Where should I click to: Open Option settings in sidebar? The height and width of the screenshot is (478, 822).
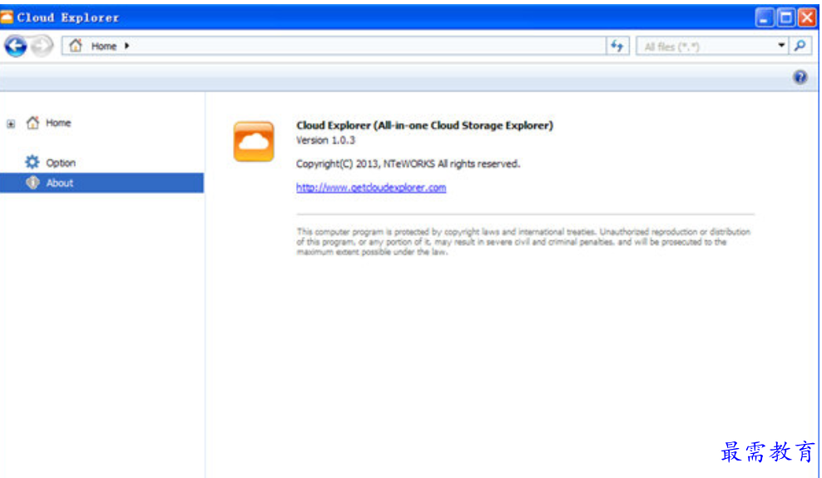[61, 163]
